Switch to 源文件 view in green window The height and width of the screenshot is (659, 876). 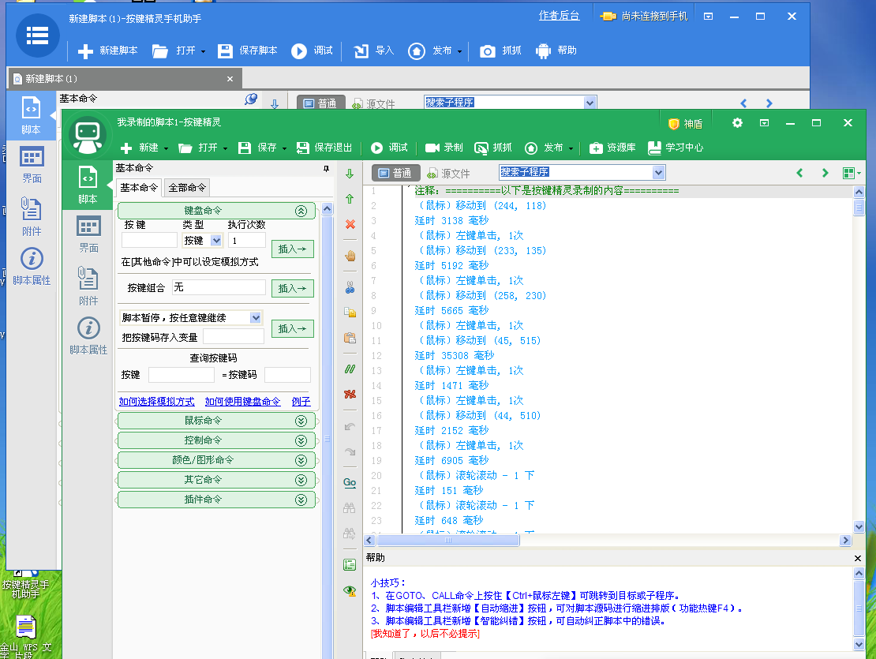point(448,173)
